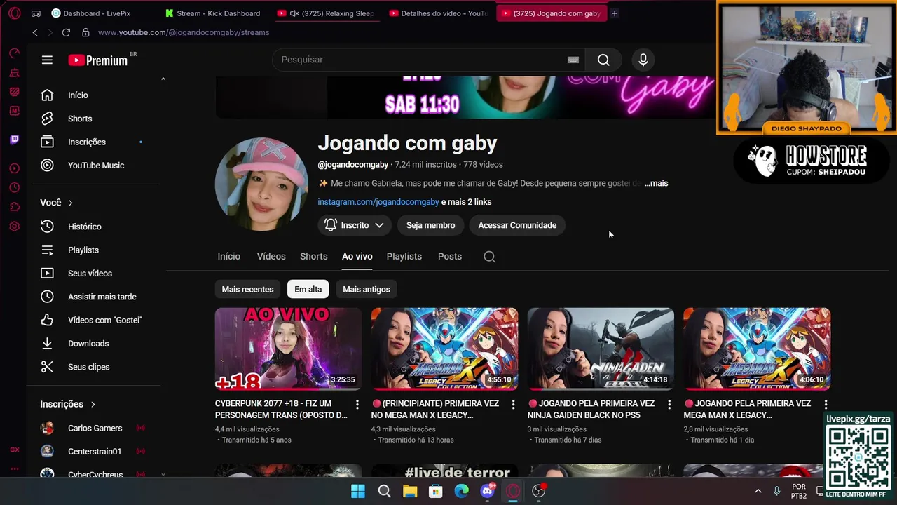
Task: Switch to the channel Posts tab
Action: pos(450,257)
